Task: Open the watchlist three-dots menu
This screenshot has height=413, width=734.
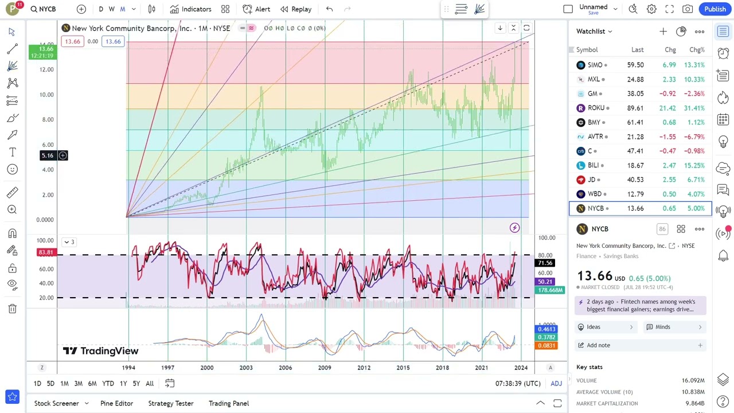Action: pos(700,32)
